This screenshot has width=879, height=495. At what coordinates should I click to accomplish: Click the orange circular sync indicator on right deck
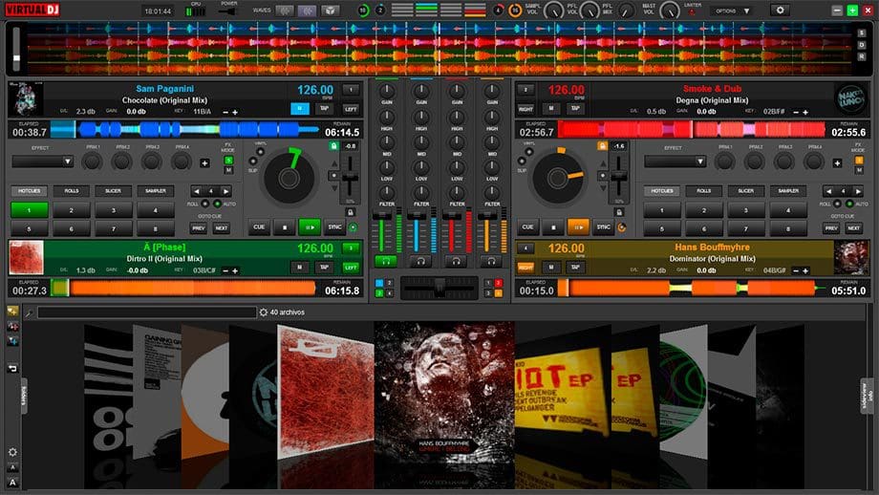point(621,227)
